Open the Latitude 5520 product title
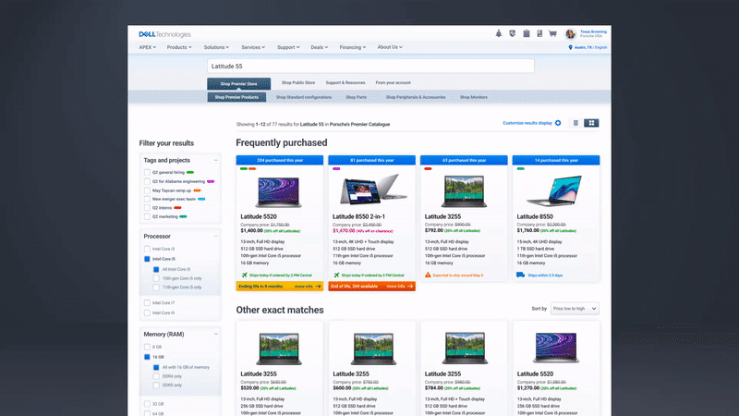This screenshot has width=739, height=416. 259,216
